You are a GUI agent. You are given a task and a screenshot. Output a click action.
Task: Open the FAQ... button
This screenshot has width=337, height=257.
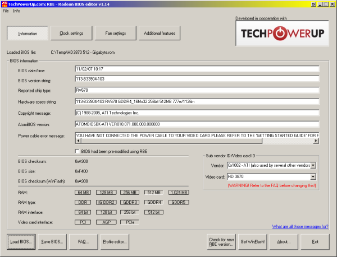[83, 242]
